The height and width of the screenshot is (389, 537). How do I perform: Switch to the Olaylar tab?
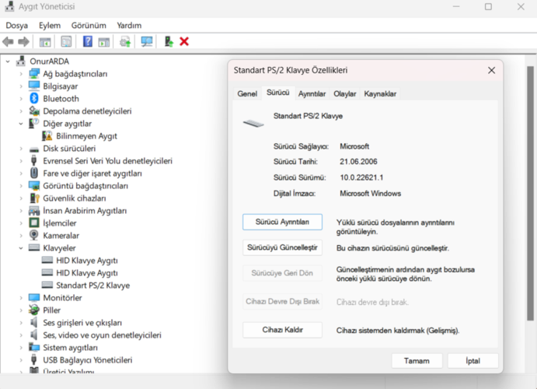point(344,93)
